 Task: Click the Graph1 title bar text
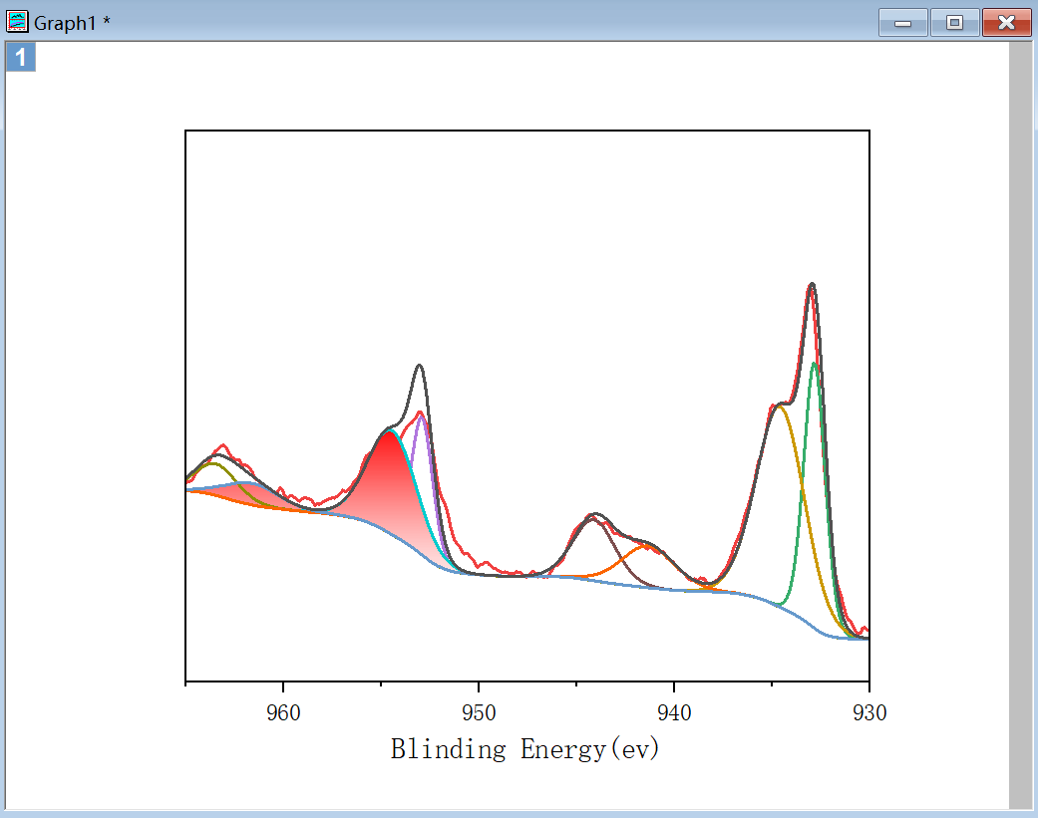click(72, 23)
